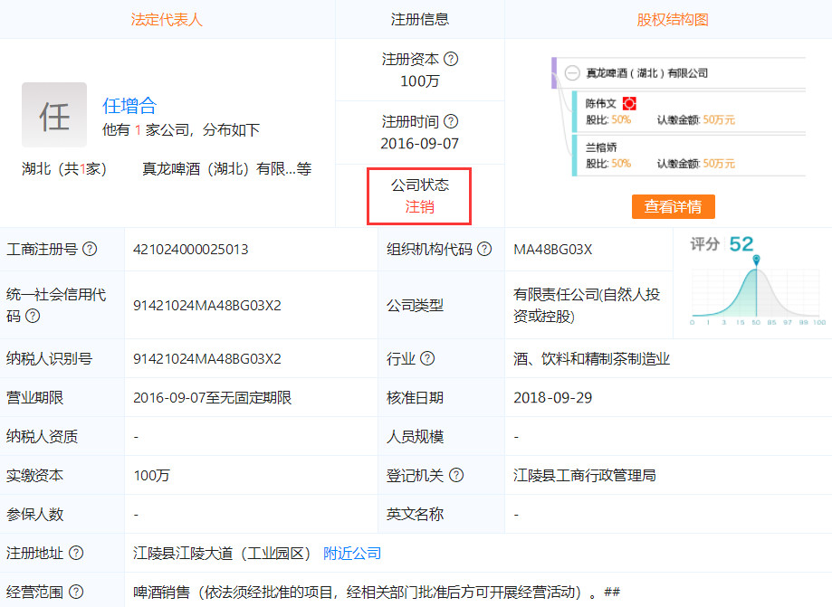Open the 法定代表人 header tab
Screen dimensions: 832x607
(167, 20)
